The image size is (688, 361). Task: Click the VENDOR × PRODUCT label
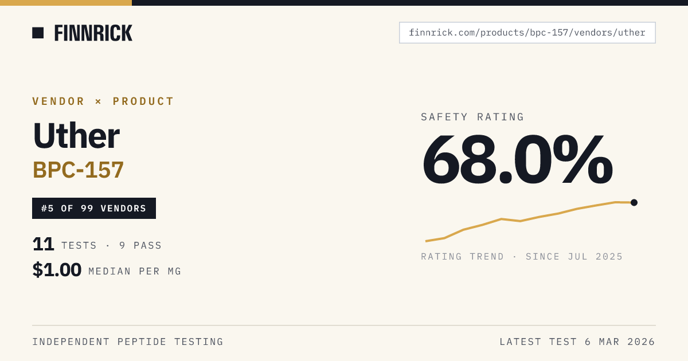[x=103, y=101]
